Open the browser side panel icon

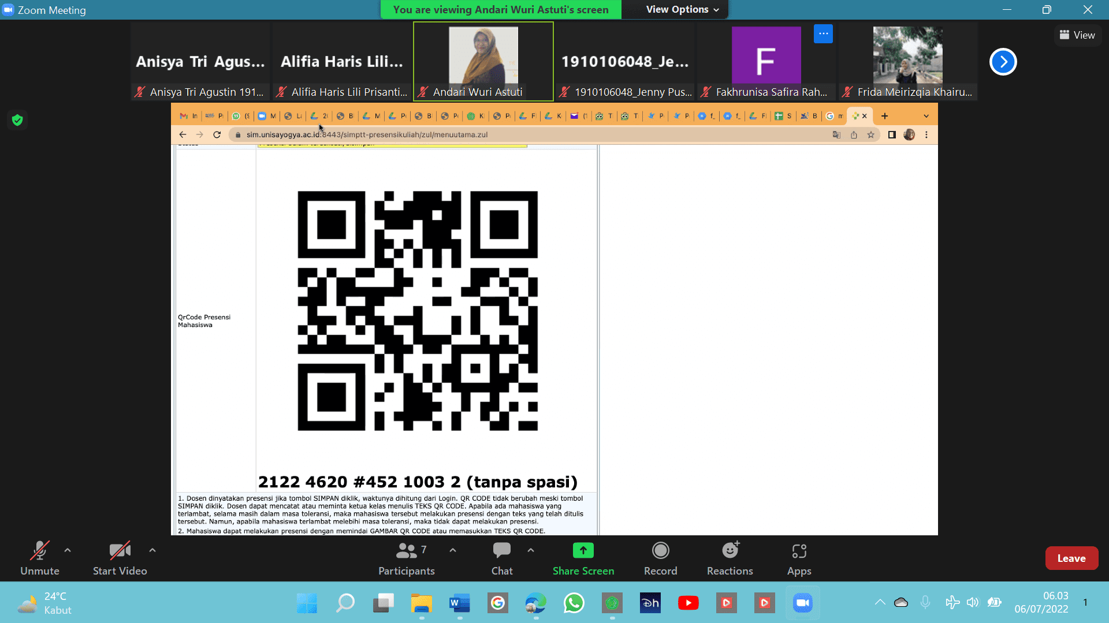tap(892, 135)
